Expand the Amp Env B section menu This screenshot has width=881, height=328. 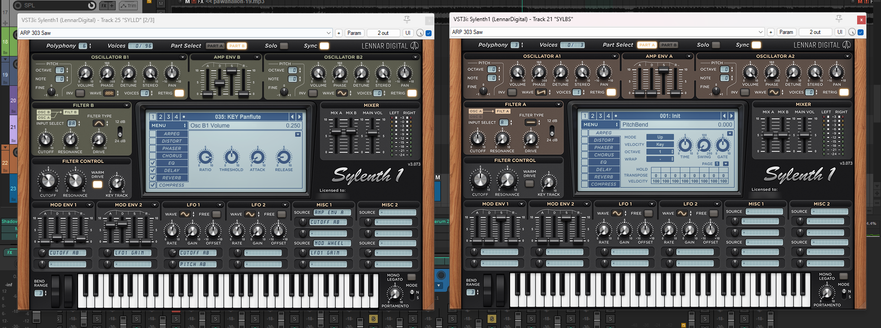click(x=257, y=57)
